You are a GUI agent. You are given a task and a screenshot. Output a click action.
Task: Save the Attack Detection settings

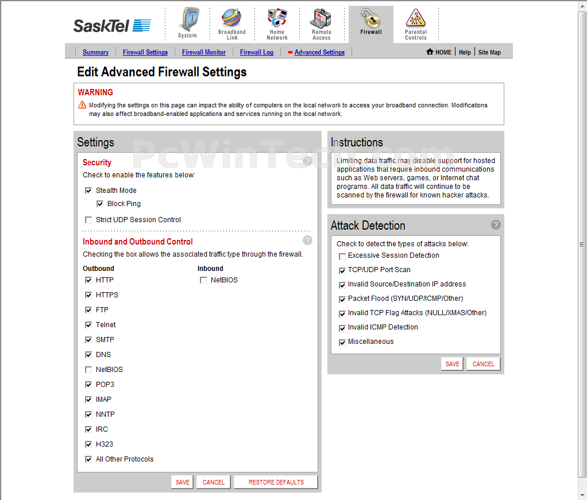point(452,364)
